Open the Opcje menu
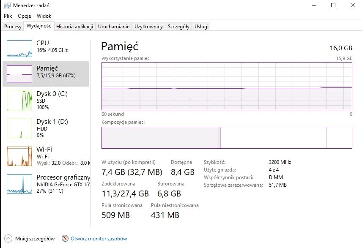Image resolution: width=362 pixels, height=248 pixels. pyautogui.click(x=24, y=16)
